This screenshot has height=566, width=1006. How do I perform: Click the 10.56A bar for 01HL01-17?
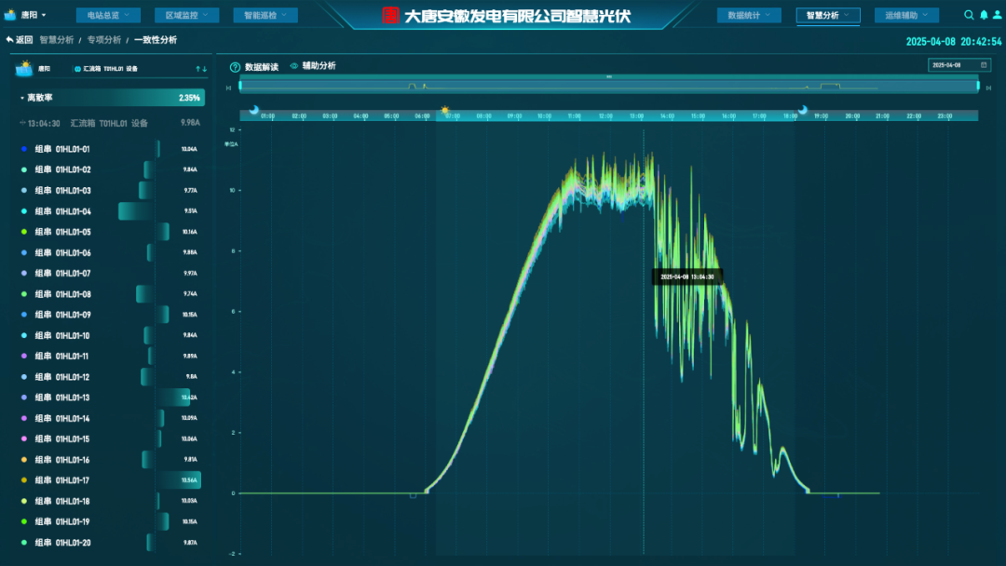point(178,480)
